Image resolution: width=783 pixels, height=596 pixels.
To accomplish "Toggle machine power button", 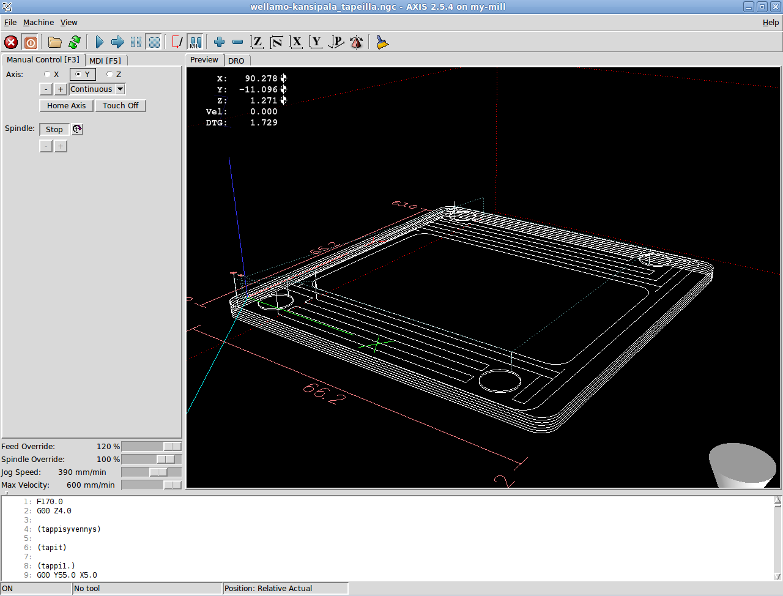I will coord(30,42).
